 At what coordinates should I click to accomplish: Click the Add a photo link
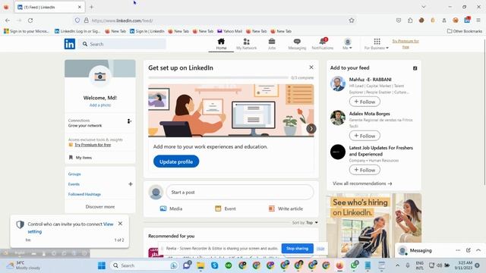pyautogui.click(x=100, y=105)
